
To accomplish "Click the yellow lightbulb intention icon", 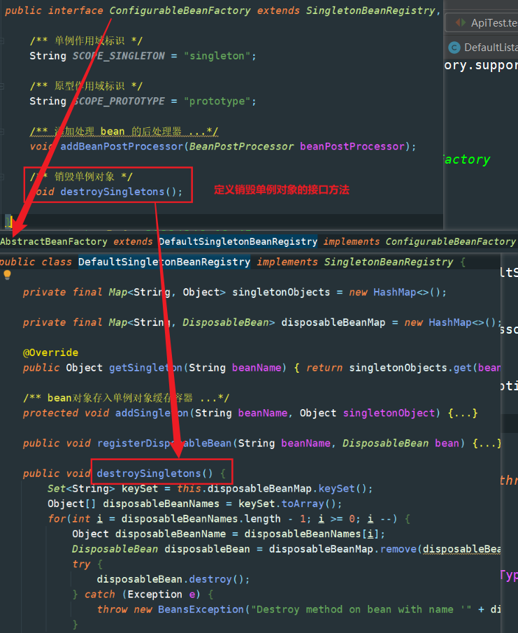I will [x=7, y=274].
